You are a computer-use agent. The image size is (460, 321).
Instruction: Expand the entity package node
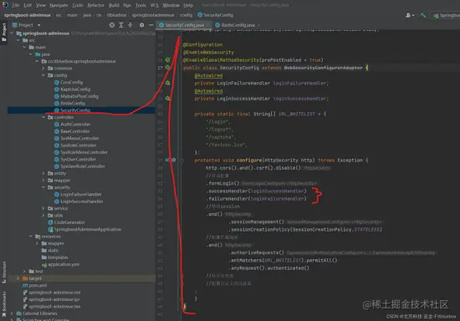point(43,173)
